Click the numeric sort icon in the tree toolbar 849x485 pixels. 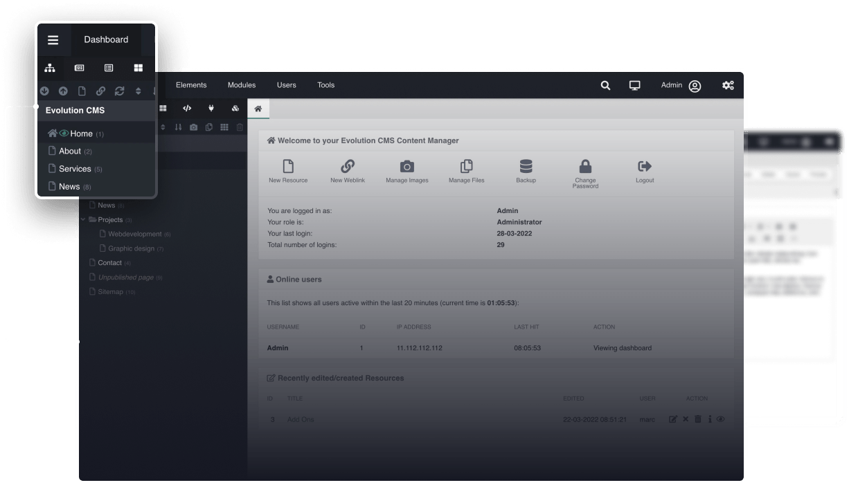pos(178,127)
